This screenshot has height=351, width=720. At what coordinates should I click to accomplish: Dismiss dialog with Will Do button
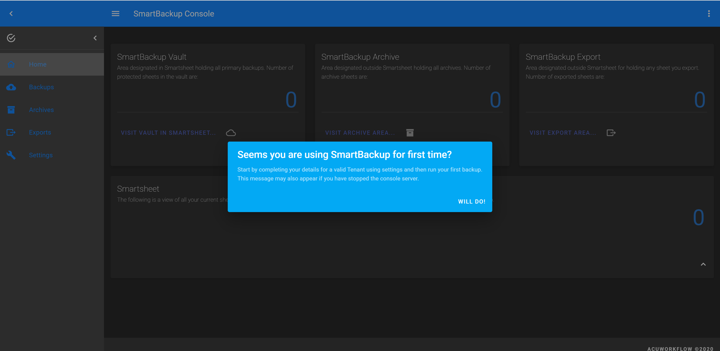click(x=472, y=202)
